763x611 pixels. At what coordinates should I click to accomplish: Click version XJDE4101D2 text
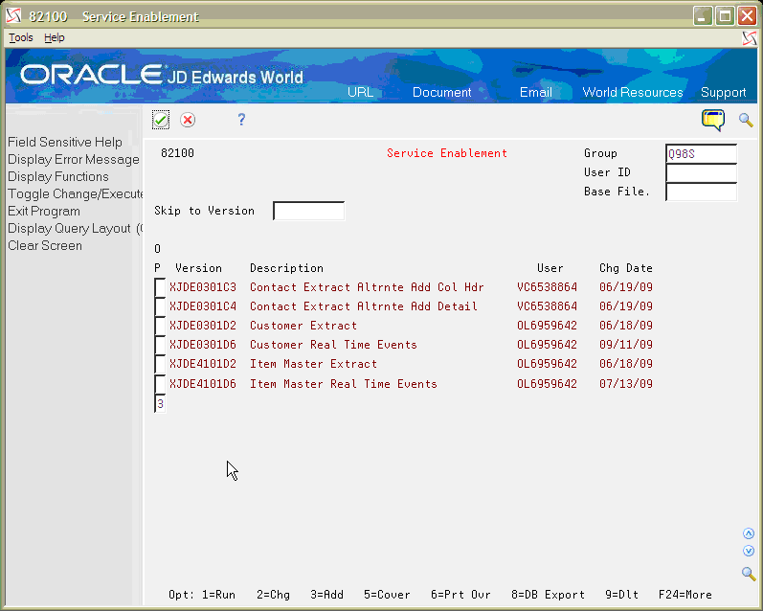pos(203,364)
